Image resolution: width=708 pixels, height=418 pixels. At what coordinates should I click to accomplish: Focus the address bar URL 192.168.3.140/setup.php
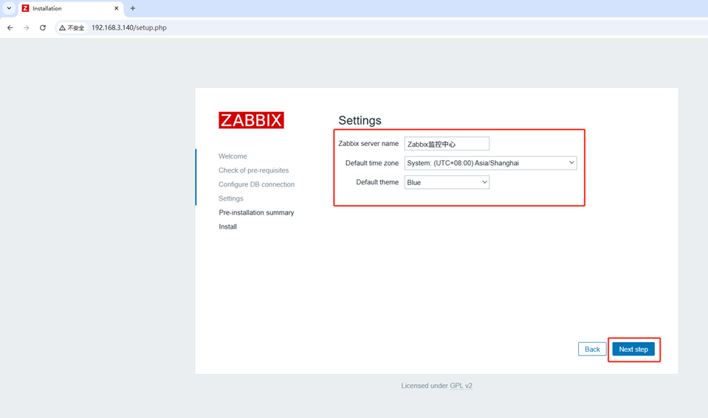pyautogui.click(x=129, y=27)
